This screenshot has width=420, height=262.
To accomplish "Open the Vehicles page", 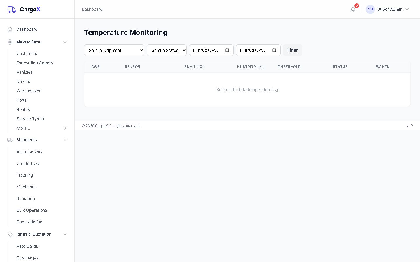I will pyautogui.click(x=24, y=72).
